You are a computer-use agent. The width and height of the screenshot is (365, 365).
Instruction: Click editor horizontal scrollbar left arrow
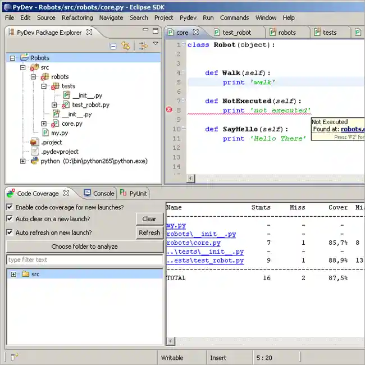point(191,179)
